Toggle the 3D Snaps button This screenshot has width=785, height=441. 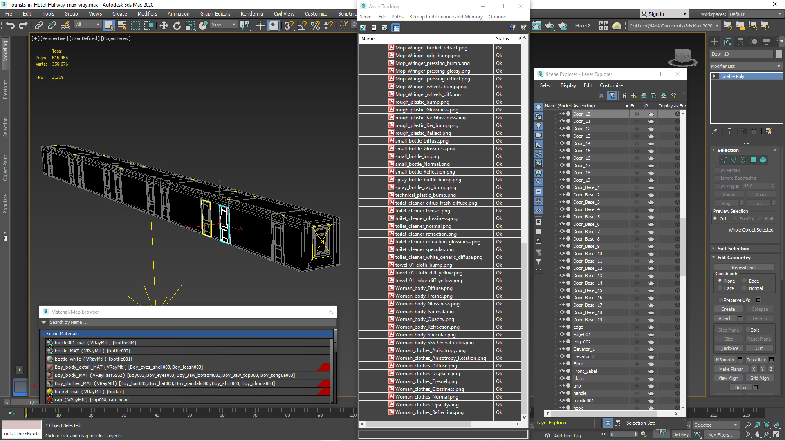289,26
